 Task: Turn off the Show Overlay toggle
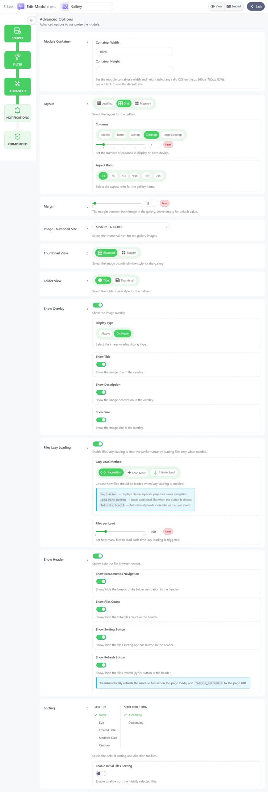98,305
